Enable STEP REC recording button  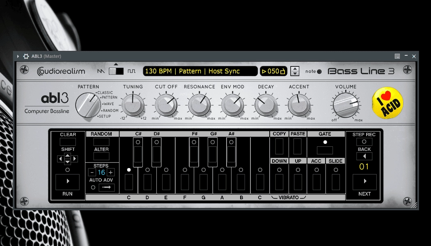coord(364,142)
